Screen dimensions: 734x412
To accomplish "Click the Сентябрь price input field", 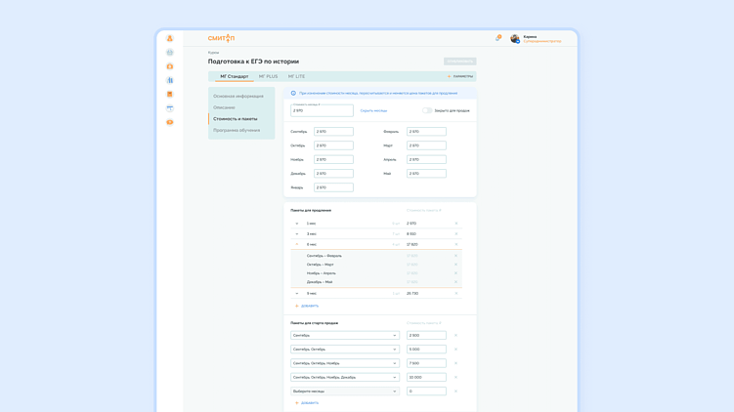I will tap(333, 132).
